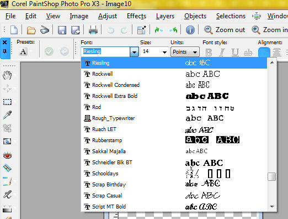
Task: Click the font list scroll down arrow
Action: click(x=272, y=206)
